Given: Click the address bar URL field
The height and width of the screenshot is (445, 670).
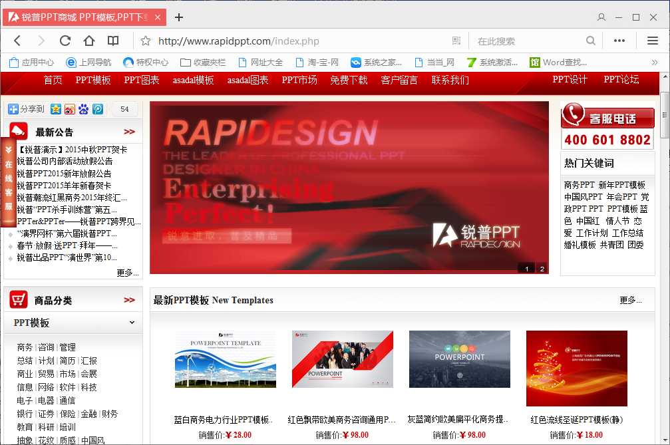Looking at the screenshot, I should click(x=299, y=41).
